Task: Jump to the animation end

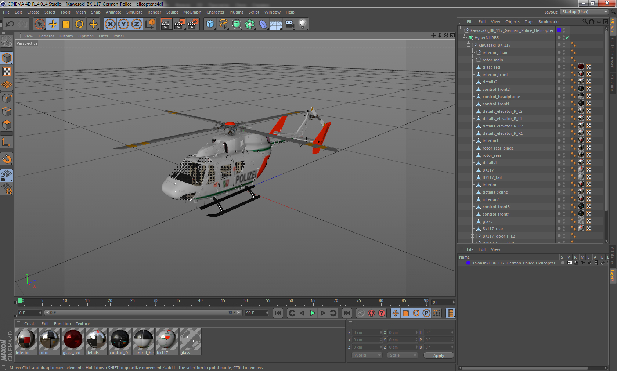Action: pyautogui.click(x=347, y=313)
